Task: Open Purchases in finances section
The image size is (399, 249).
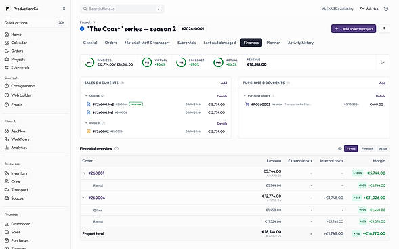Action: (20, 240)
